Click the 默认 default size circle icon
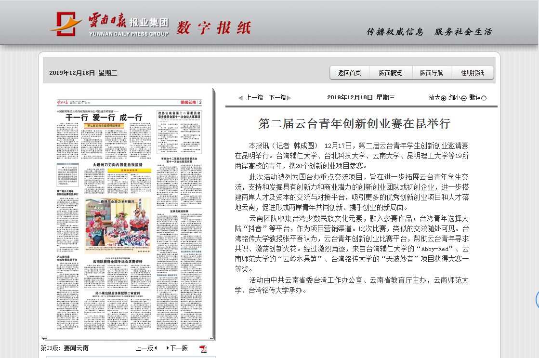Screen dimensions: 539x358 [x=484, y=98]
